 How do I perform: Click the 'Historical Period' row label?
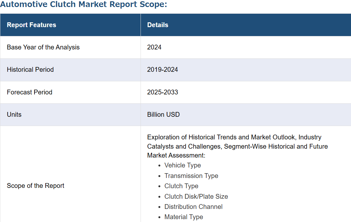pos(30,70)
